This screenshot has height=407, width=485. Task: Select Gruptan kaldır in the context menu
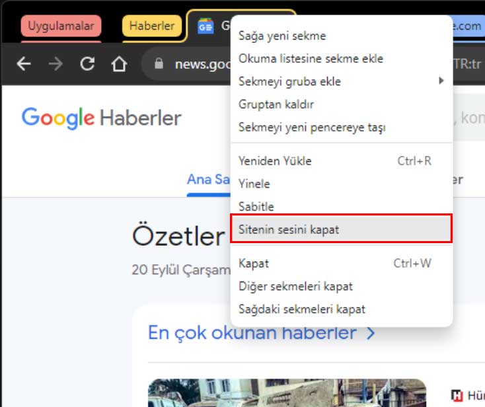(x=342, y=104)
